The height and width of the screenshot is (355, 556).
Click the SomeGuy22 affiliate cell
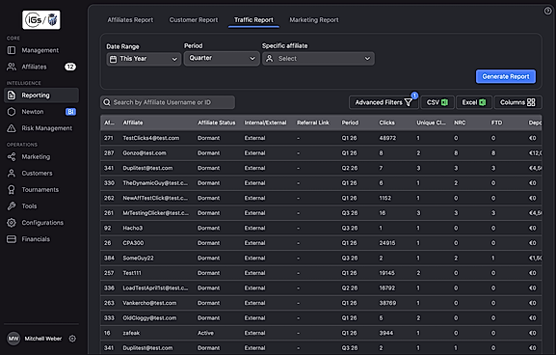tap(138, 259)
